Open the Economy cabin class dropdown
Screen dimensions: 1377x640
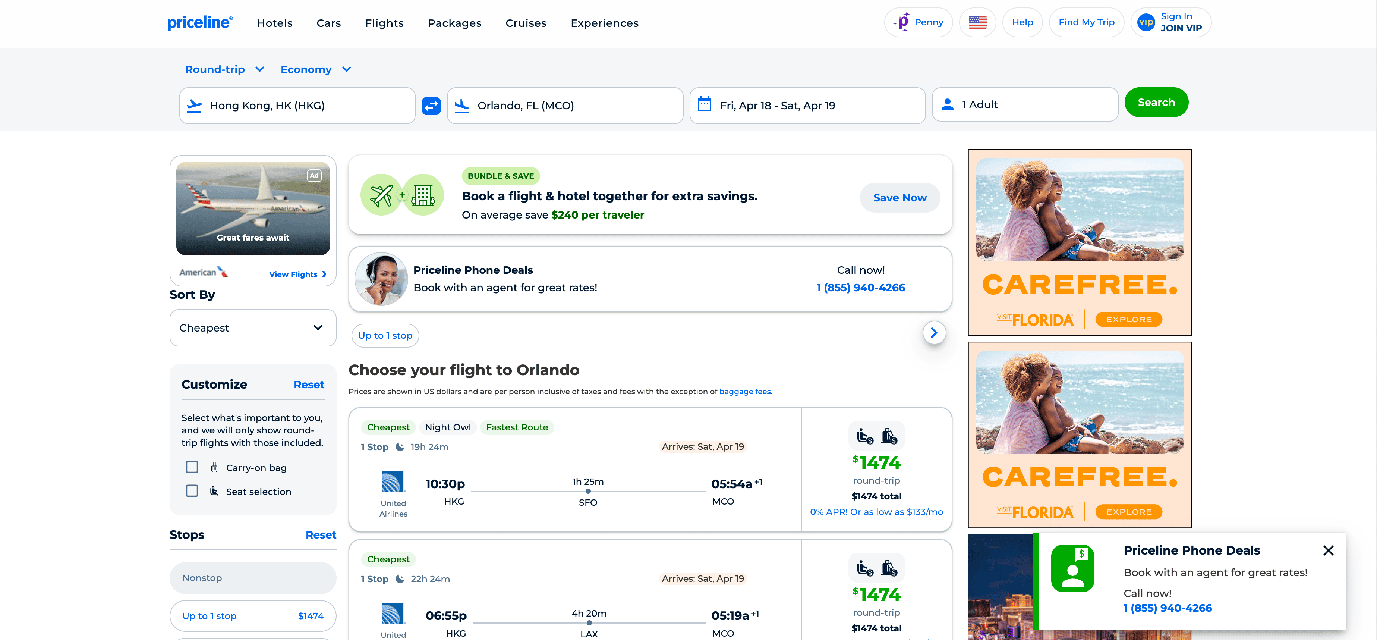pos(316,69)
